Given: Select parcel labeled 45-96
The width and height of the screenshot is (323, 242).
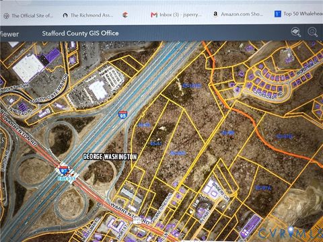Looking at the screenshot, I should point(227,133).
